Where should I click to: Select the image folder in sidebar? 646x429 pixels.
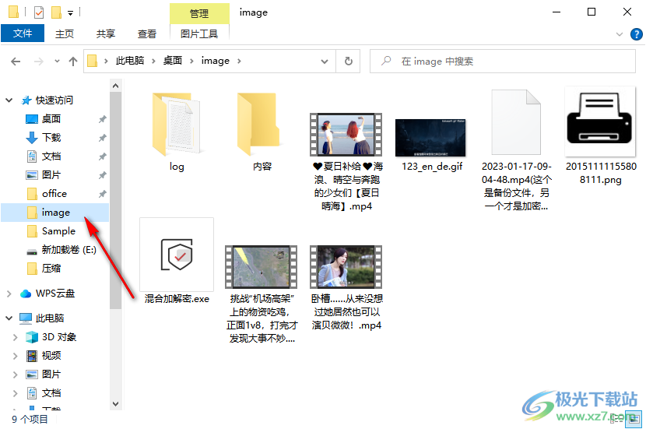pos(54,213)
